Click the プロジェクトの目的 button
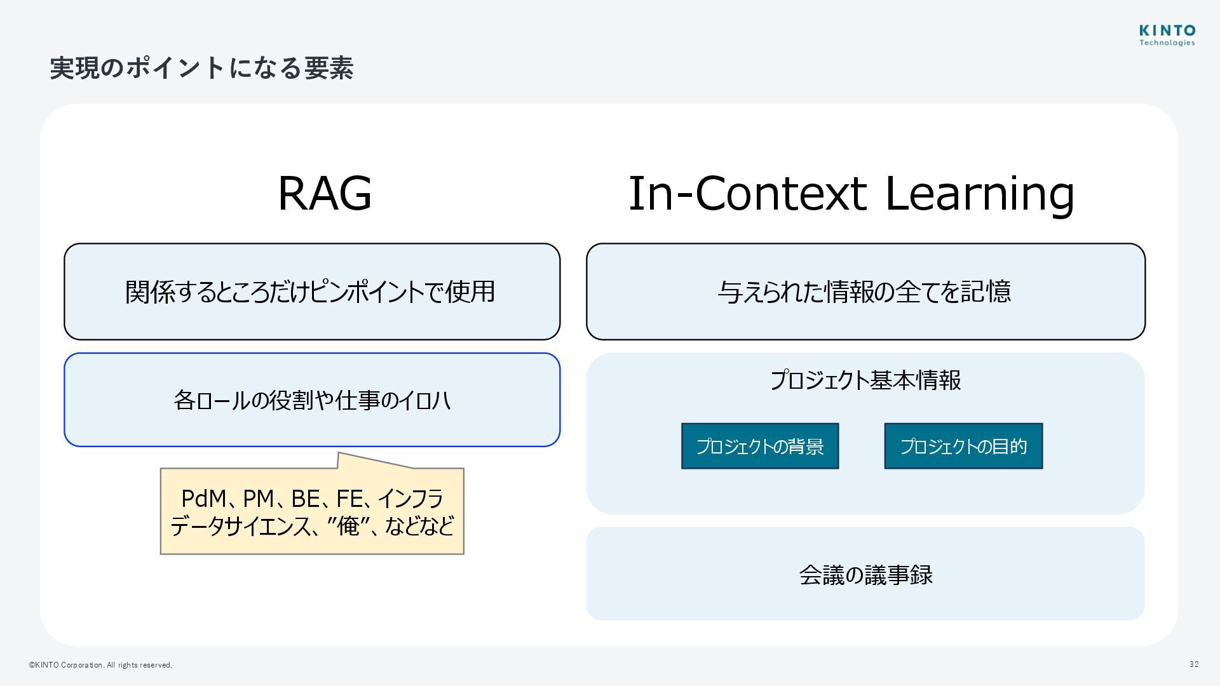 963,446
